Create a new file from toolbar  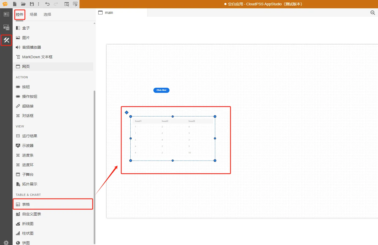coord(15,4)
